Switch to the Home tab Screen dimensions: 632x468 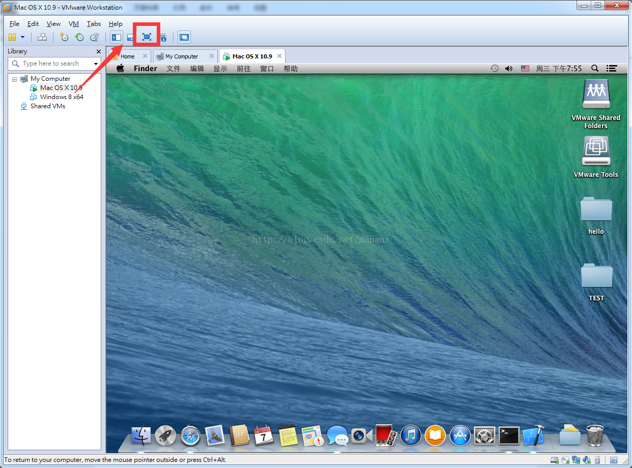point(127,56)
